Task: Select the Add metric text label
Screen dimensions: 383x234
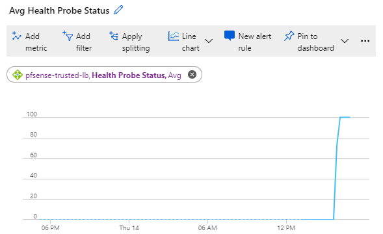Action: point(36,42)
